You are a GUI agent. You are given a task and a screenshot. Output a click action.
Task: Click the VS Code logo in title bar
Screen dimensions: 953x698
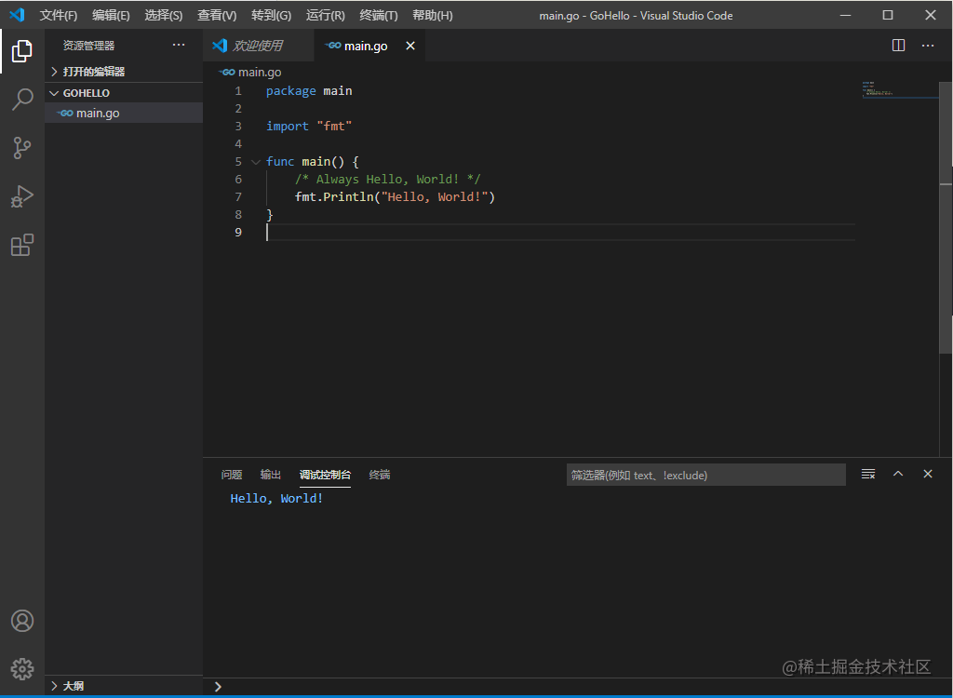(x=17, y=15)
